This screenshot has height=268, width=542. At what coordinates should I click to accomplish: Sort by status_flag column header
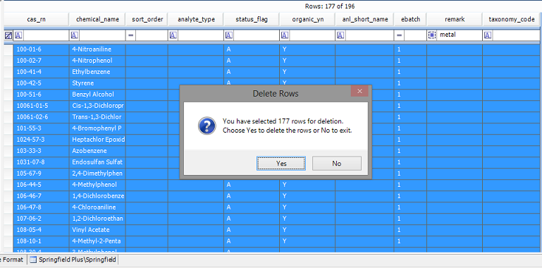252,19
